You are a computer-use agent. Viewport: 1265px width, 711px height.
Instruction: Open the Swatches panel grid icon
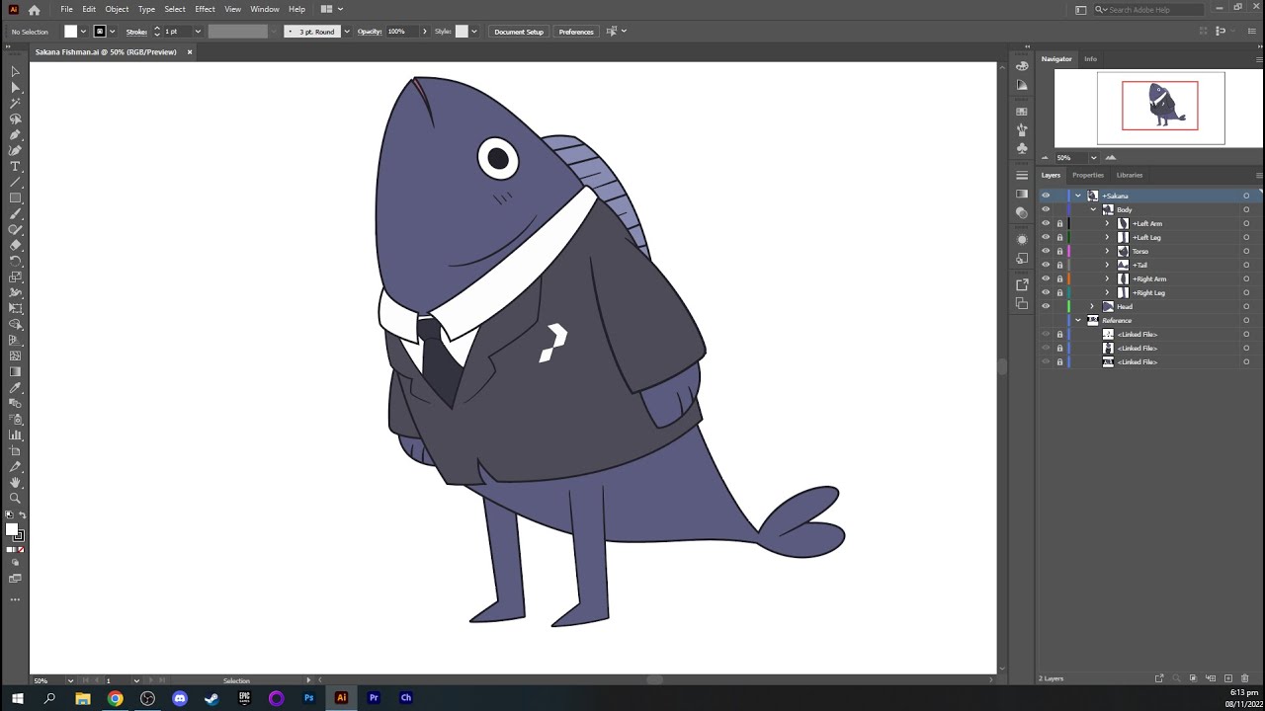[1022, 112]
